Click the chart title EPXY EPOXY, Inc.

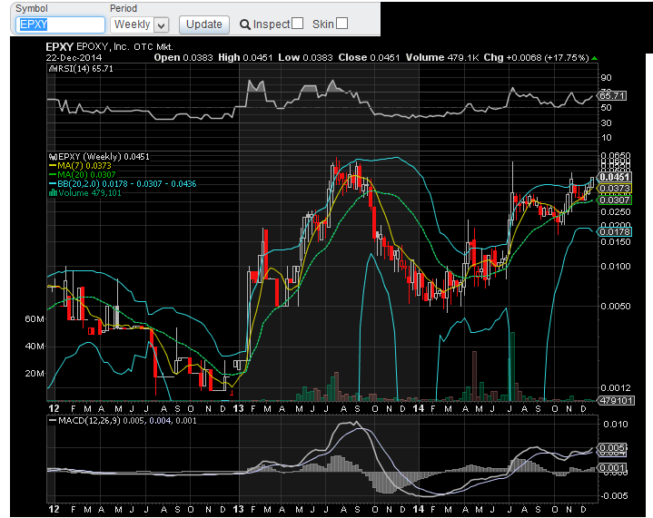pos(88,47)
